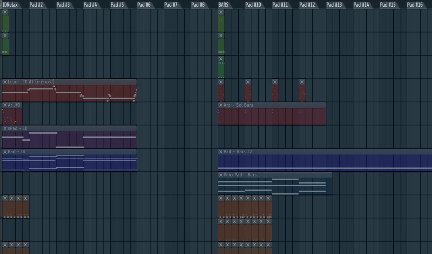Jump to the BARS marker

point(223,5)
